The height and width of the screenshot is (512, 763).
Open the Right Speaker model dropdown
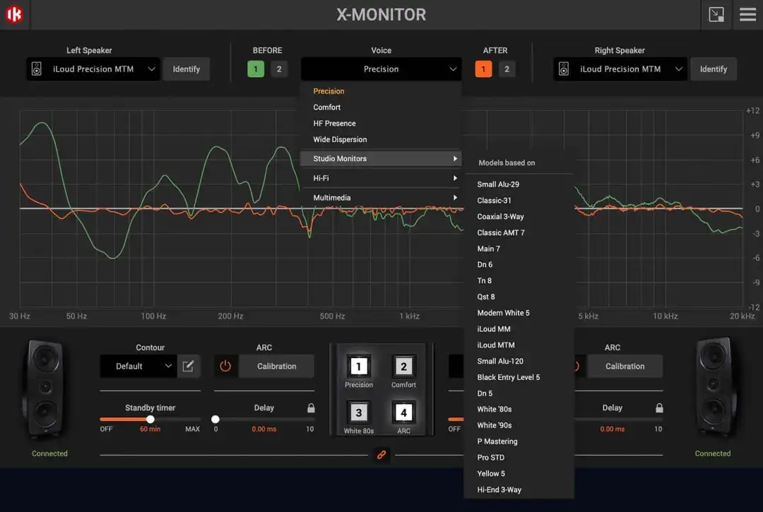point(620,69)
